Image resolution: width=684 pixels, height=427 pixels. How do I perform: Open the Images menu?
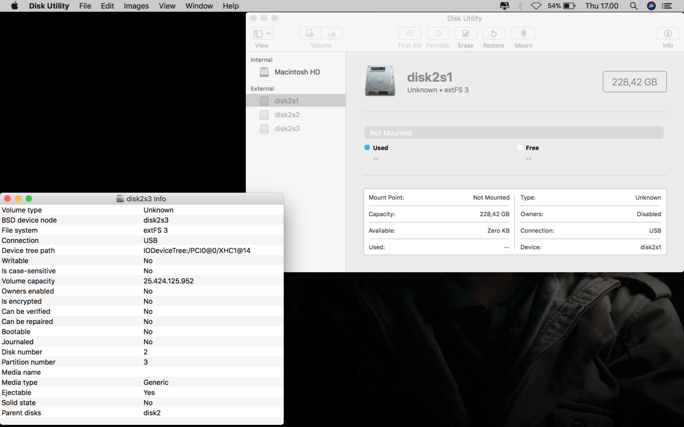pyautogui.click(x=136, y=6)
